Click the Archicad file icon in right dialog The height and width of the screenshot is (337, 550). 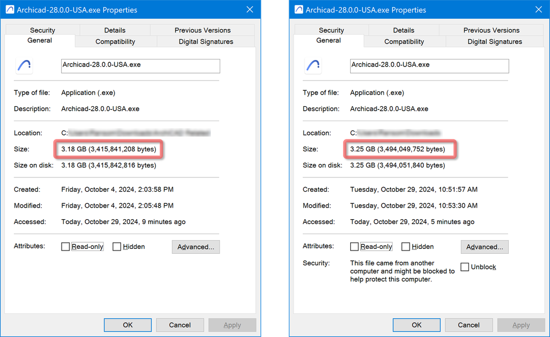pyautogui.click(x=313, y=66)
